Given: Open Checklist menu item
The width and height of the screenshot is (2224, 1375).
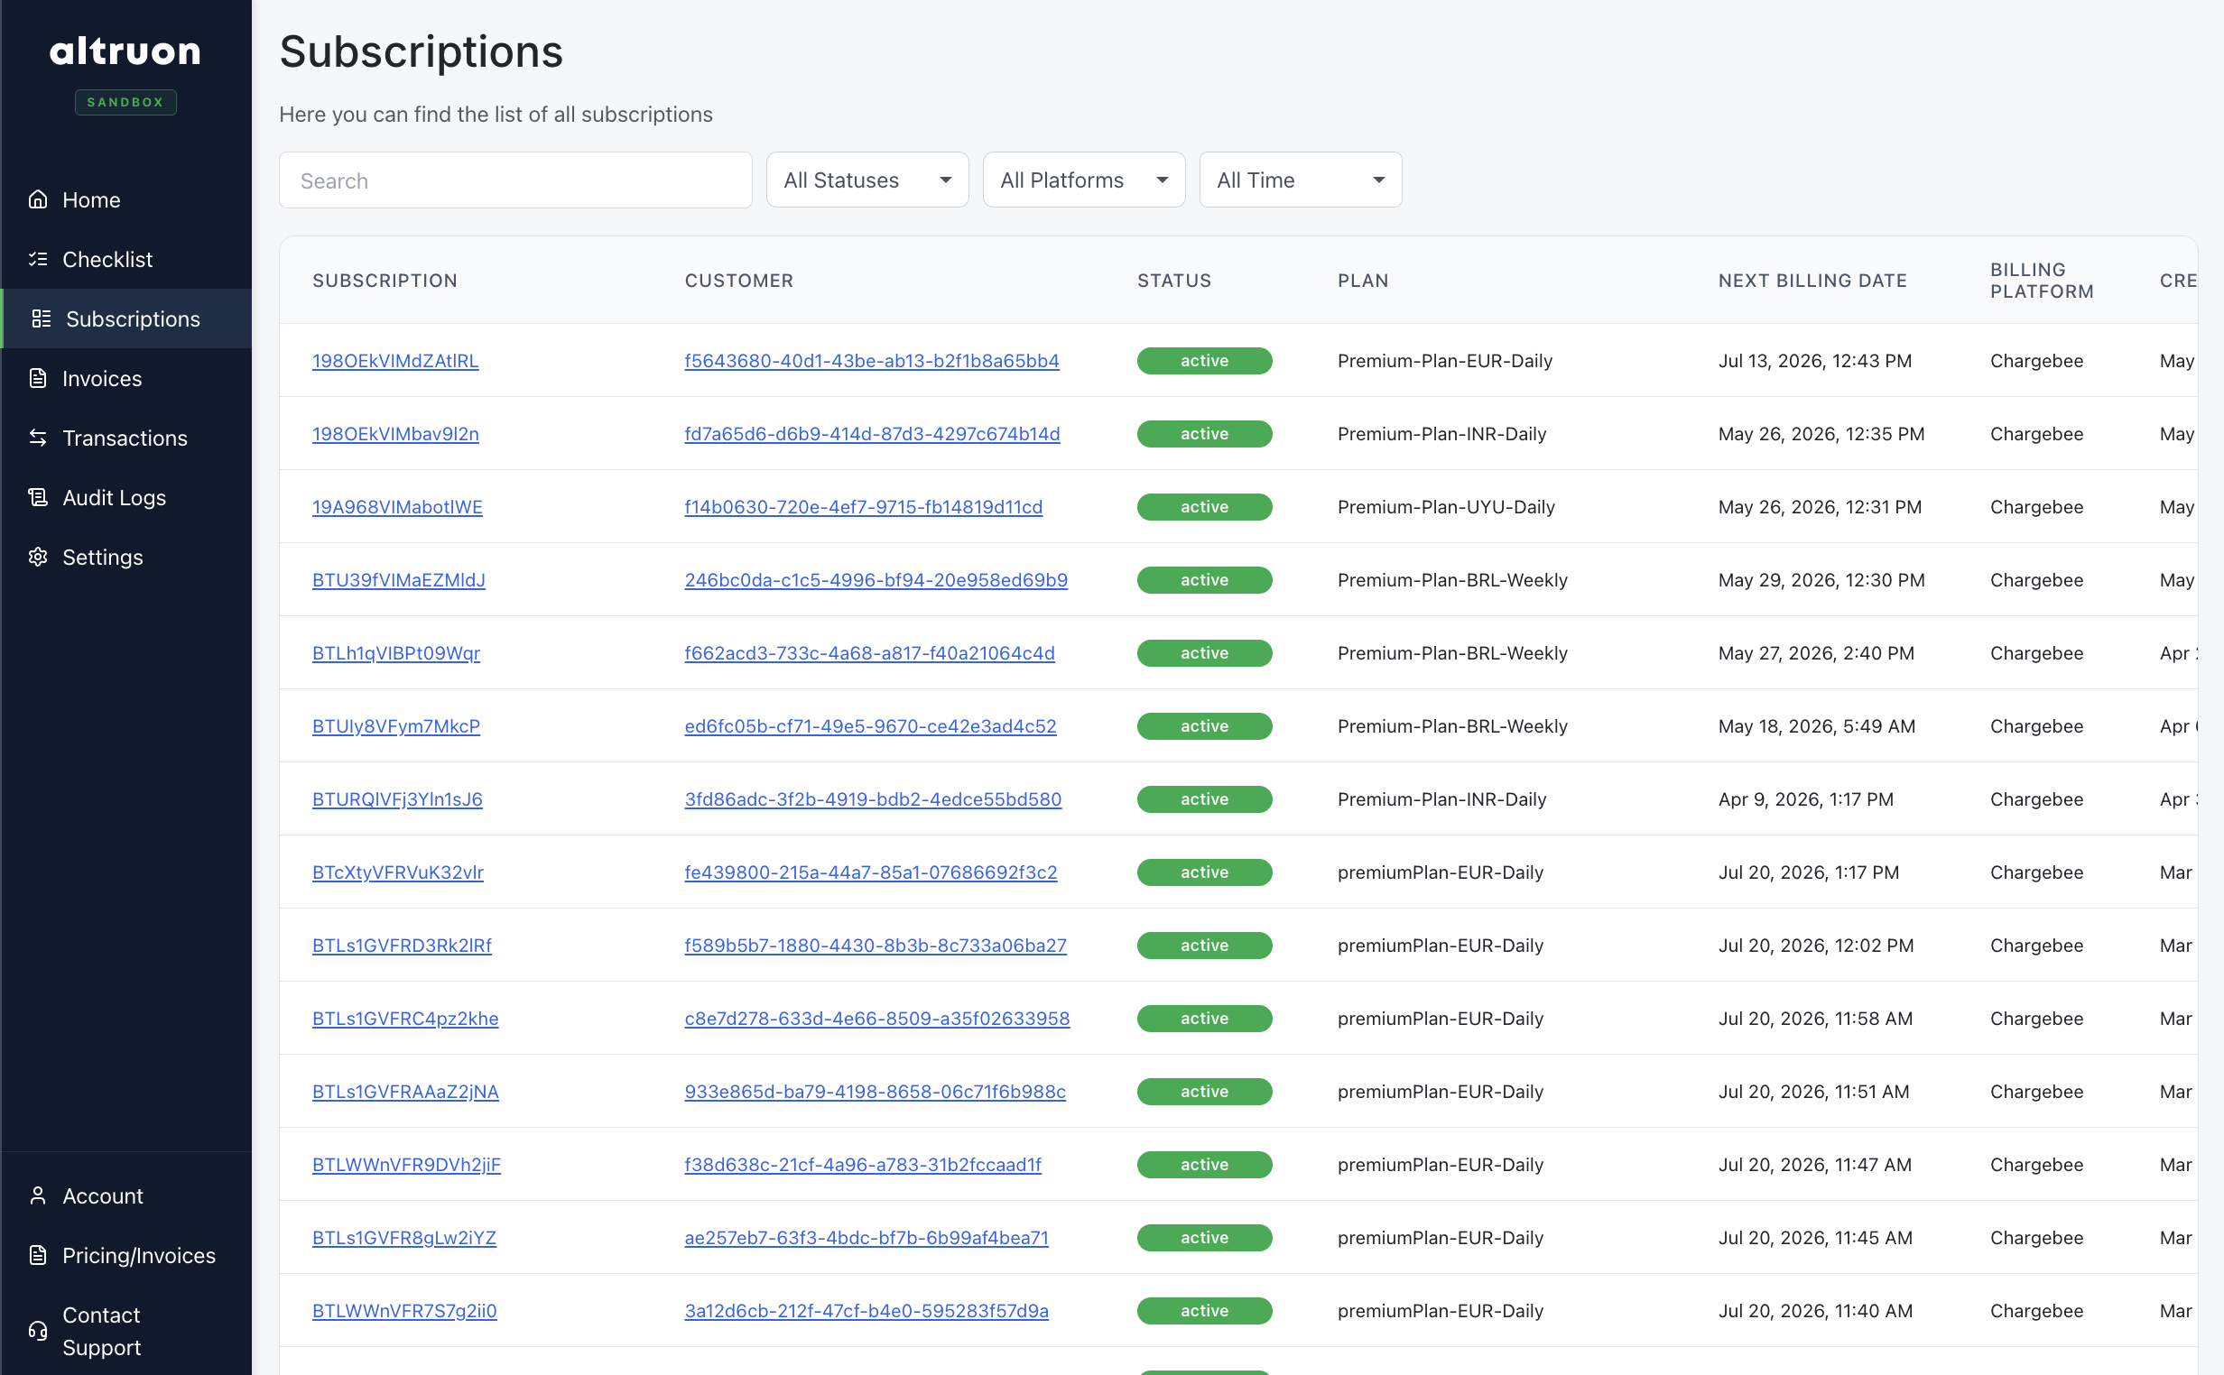Looking at the screenshot, I should 127,259.
